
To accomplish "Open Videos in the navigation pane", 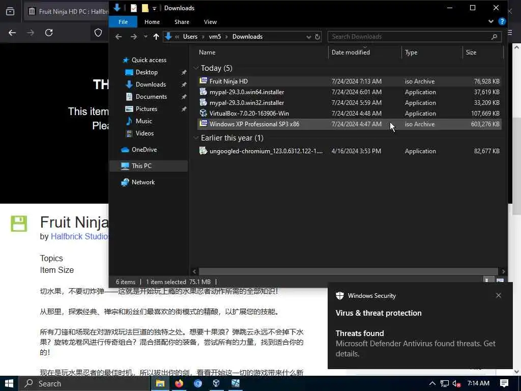I will [144, 133].
